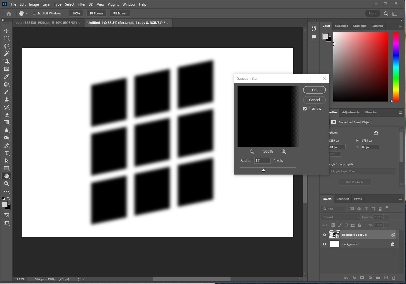
Task: Click the Delete layer trash icon
Action: 394,278
